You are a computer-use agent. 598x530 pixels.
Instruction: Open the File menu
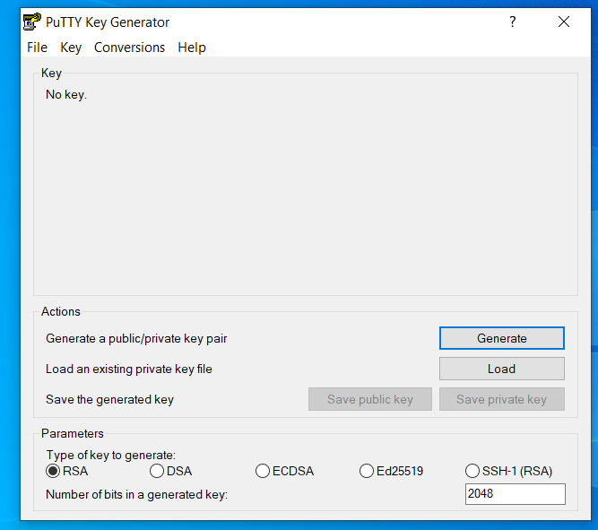click(x=37, y=48)
